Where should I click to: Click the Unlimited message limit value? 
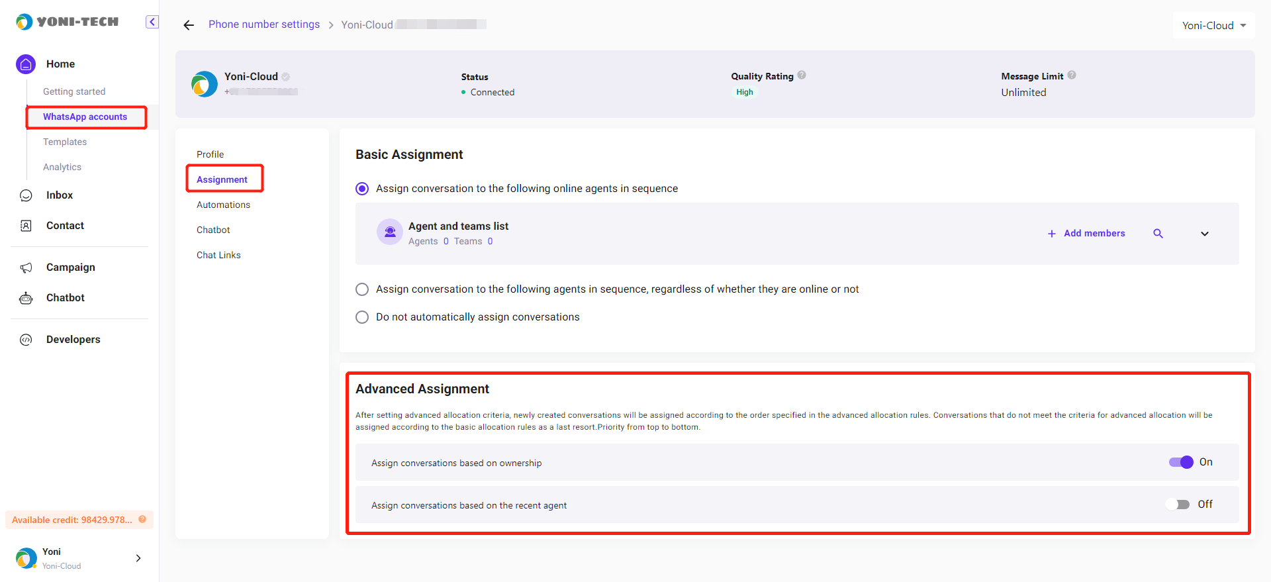pyautogui.click(x=1023, y=93)
